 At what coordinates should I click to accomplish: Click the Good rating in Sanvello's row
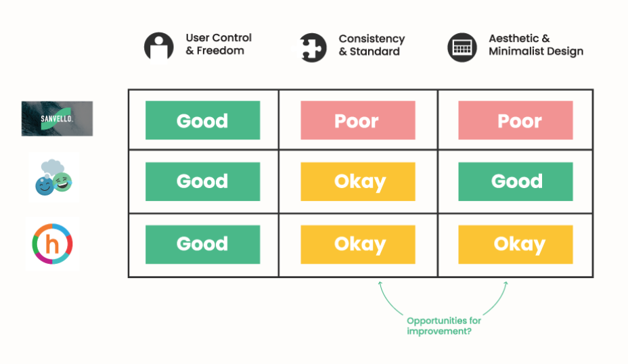tap(202, 120)
